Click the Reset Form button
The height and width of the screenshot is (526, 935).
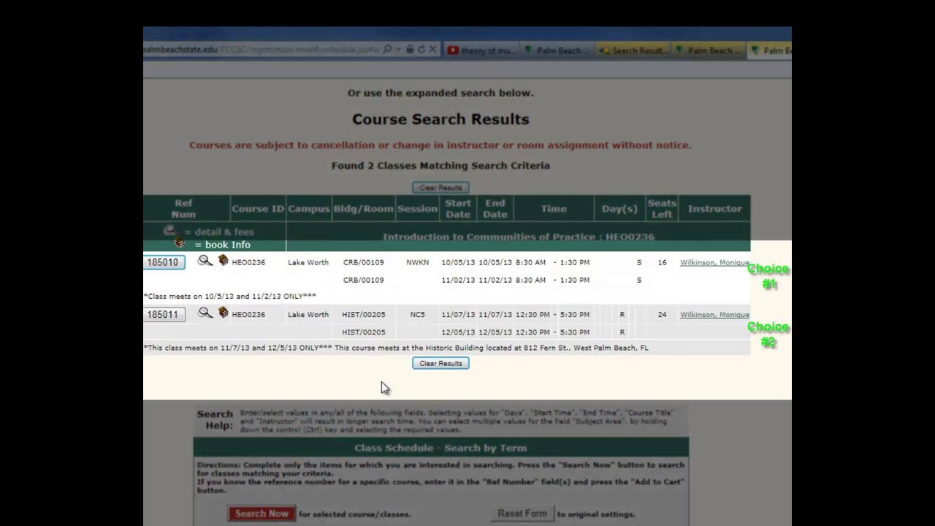point(522,514)
